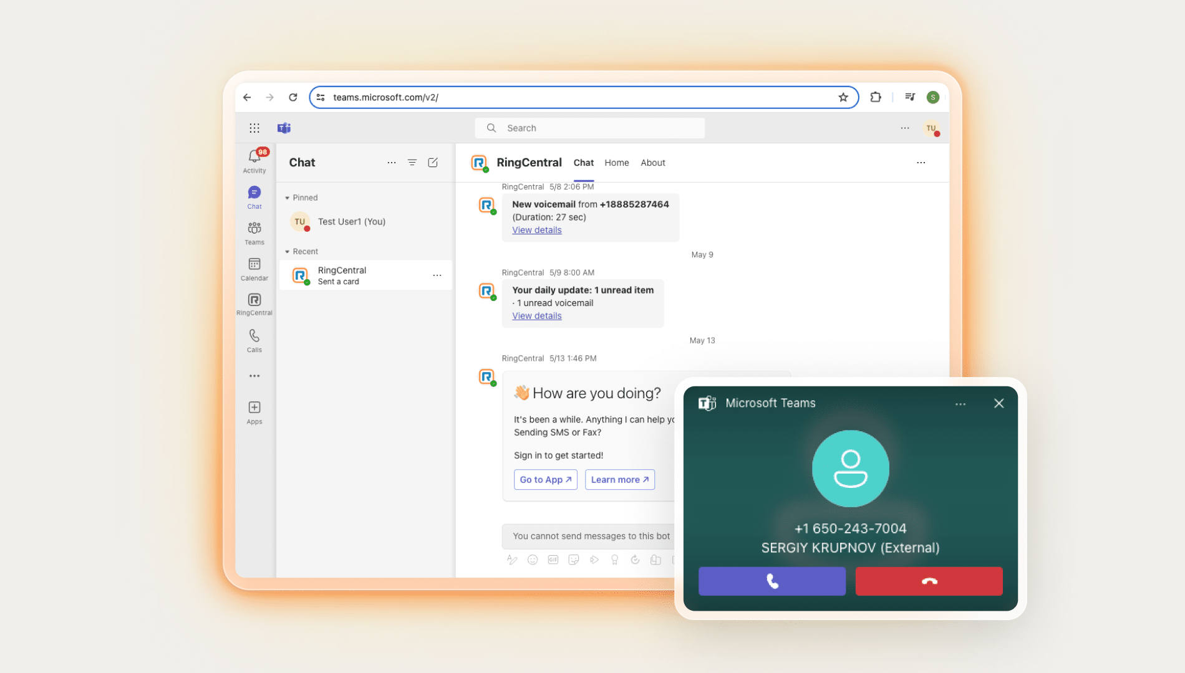Image resolution: width=1185 pixels, height=673 pixels.
Task: Open the sticker picker below the message box
Action: (573, 560)
